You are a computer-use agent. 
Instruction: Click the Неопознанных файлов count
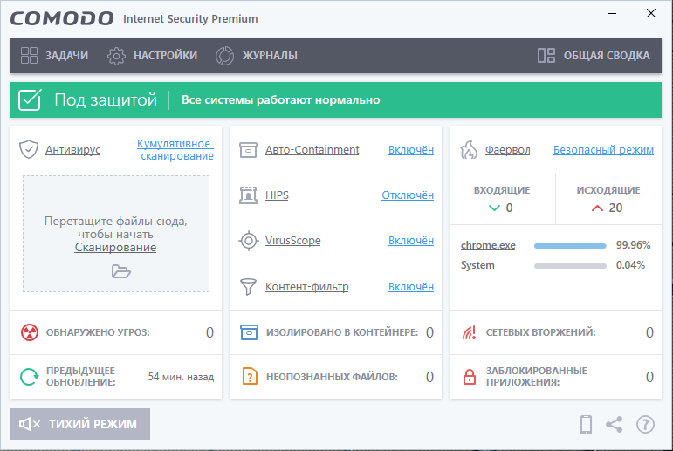[429, 377]
